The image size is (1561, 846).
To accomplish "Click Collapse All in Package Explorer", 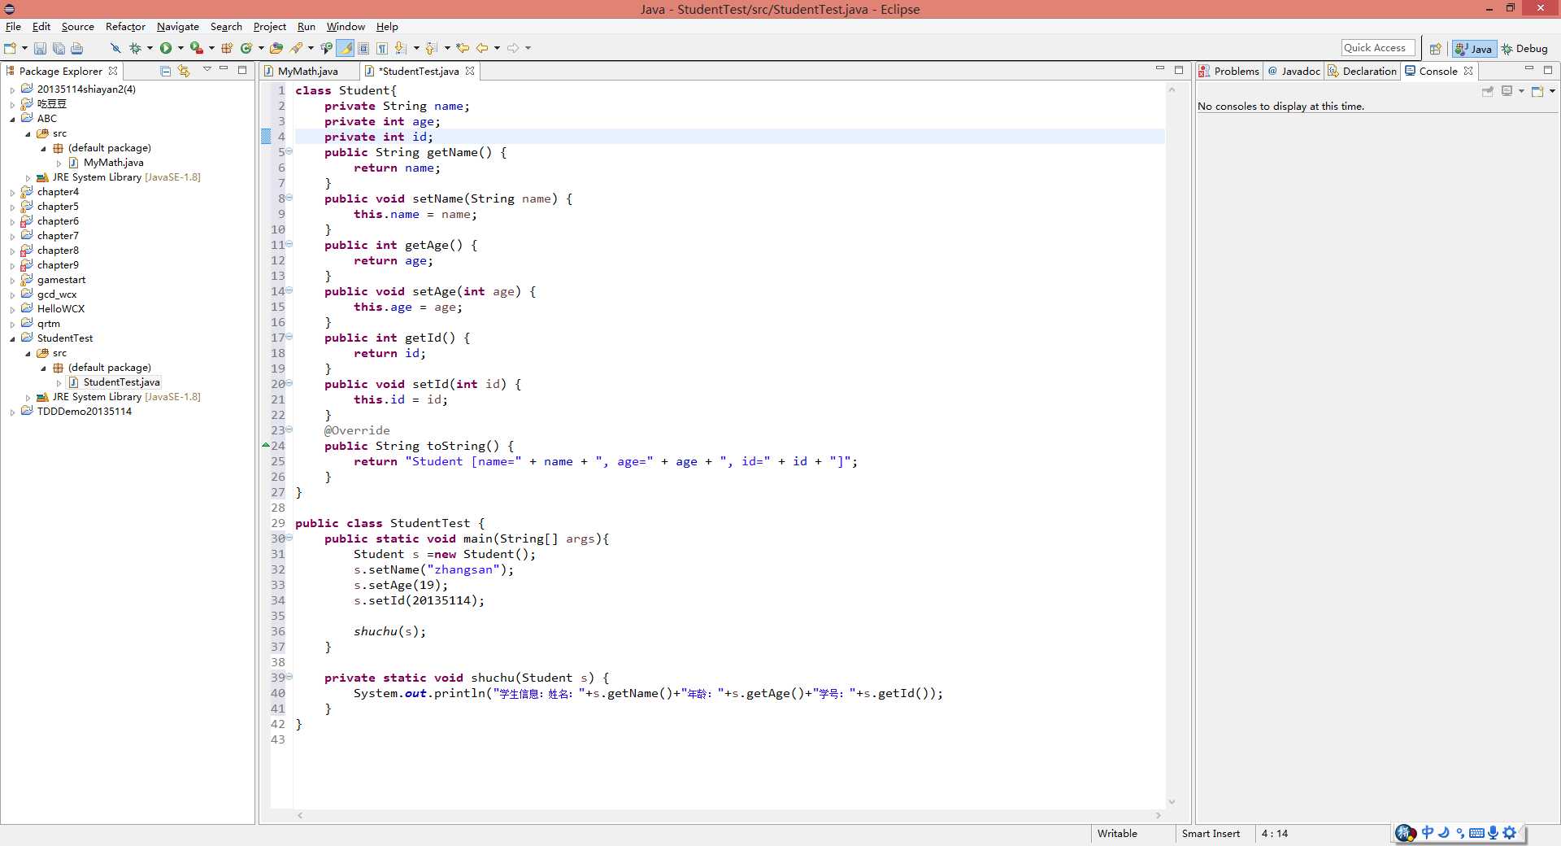I will click(x=166, y=72).
